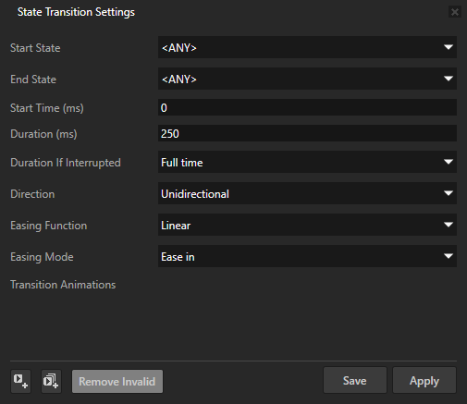Image resolution: width=467 pixels, height=404 pixels.
Task: Click the Direction label
Action: (32, 194)
